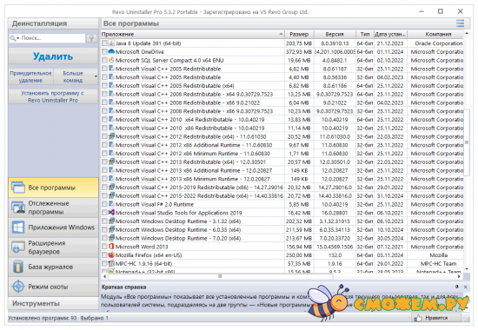
Task: Click the Java 8 Update icon
Action: pos(111,43)
